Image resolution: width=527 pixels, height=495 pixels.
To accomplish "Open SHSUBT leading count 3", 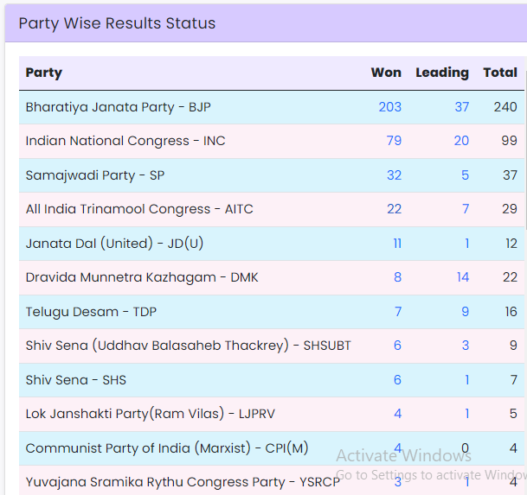I will (466, 346).
